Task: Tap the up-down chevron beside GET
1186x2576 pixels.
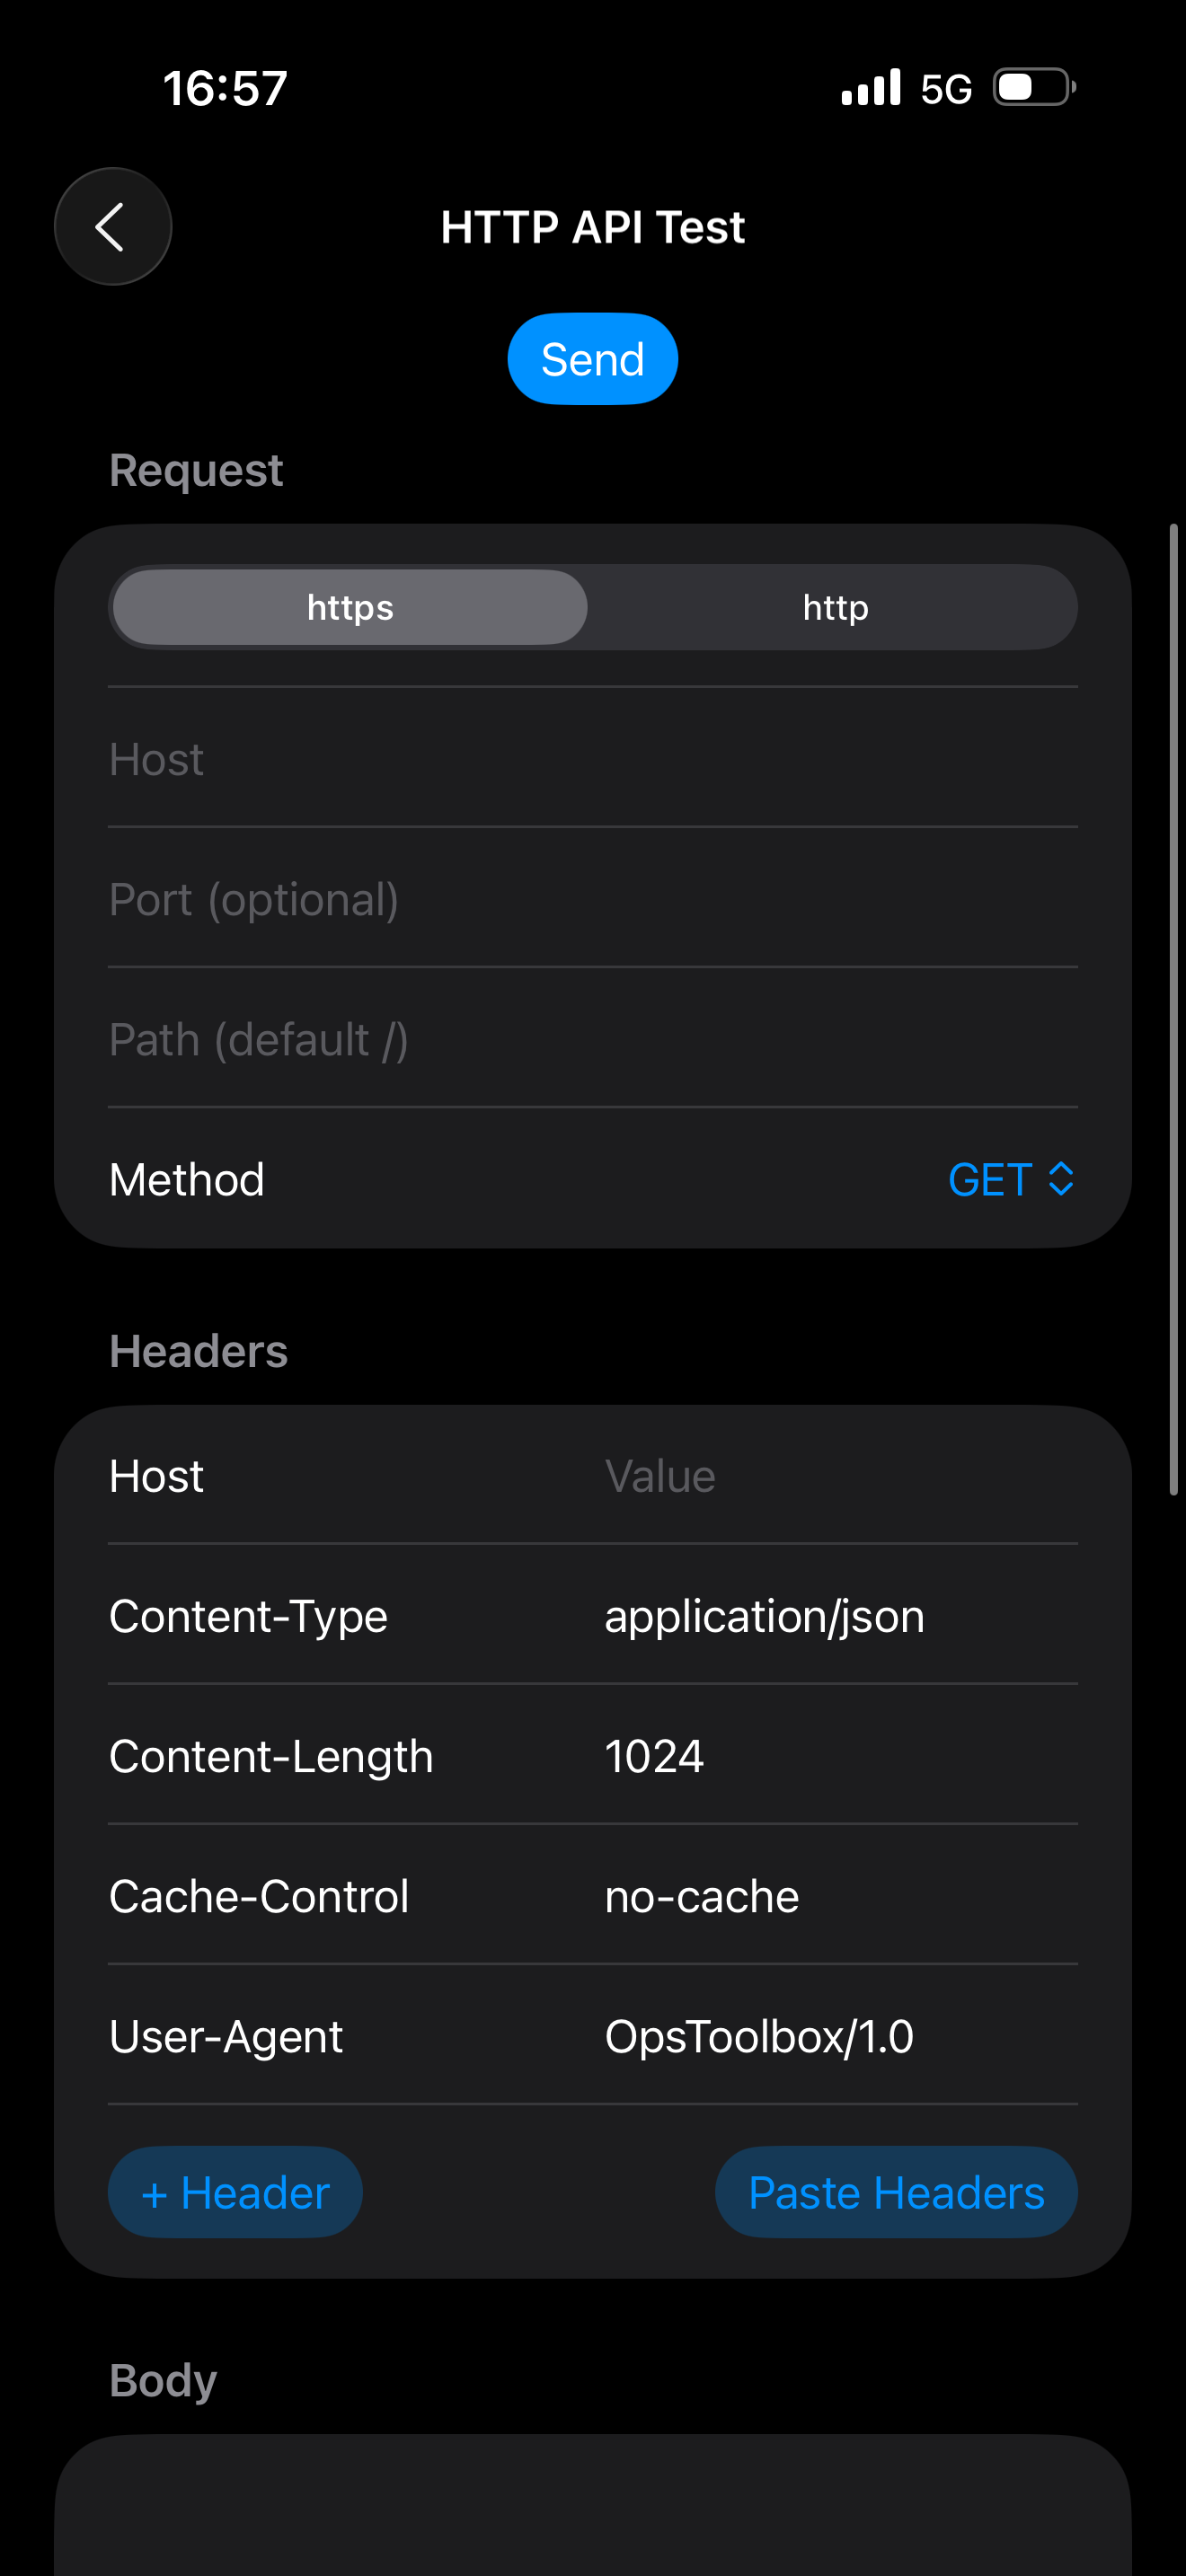Action: pos(1061,1180)
